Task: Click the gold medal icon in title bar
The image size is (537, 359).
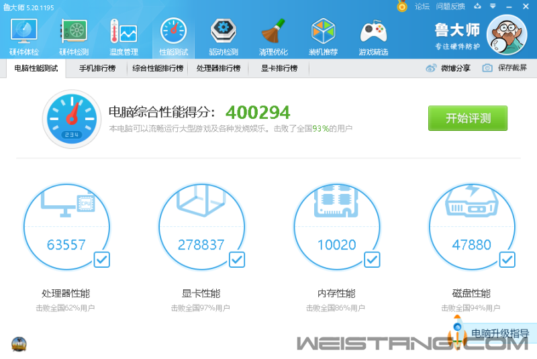Action: [402, 7]
